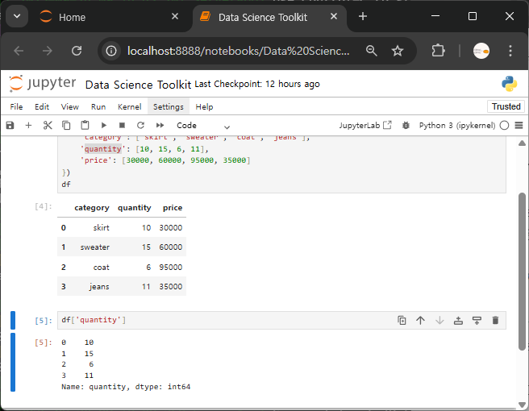Screen dimensions: 529x411
Task: Run the selected cell with the play icon
Action: (103, 126)
